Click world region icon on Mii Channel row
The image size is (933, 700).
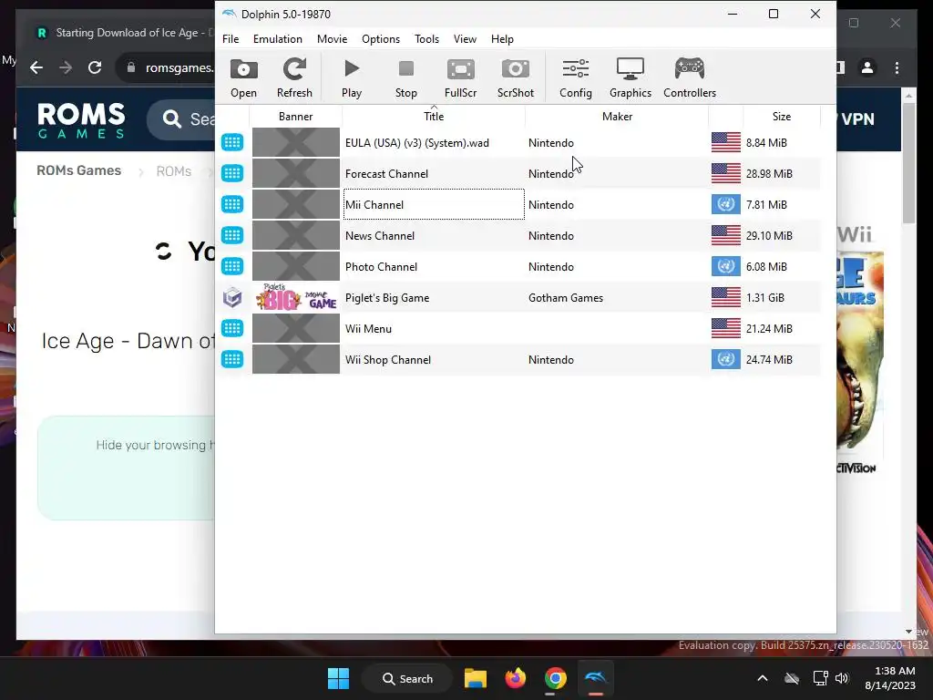click(x=726, y=204)
